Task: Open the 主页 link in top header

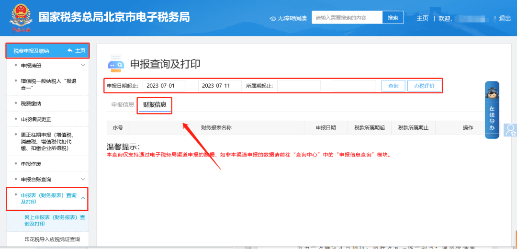Action: [422, 19]
